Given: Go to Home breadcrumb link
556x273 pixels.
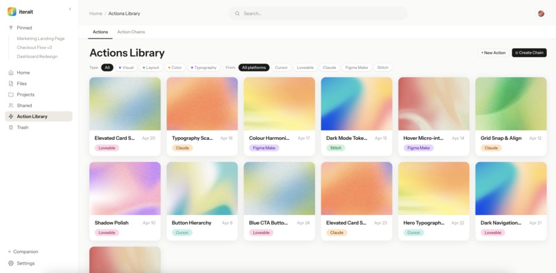Looking at the screenshot, I should (96, 14).
